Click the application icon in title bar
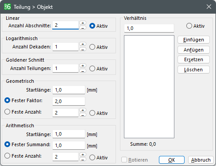Image resolution: width=216 pixels, height=166 pixels. point(8,7)
